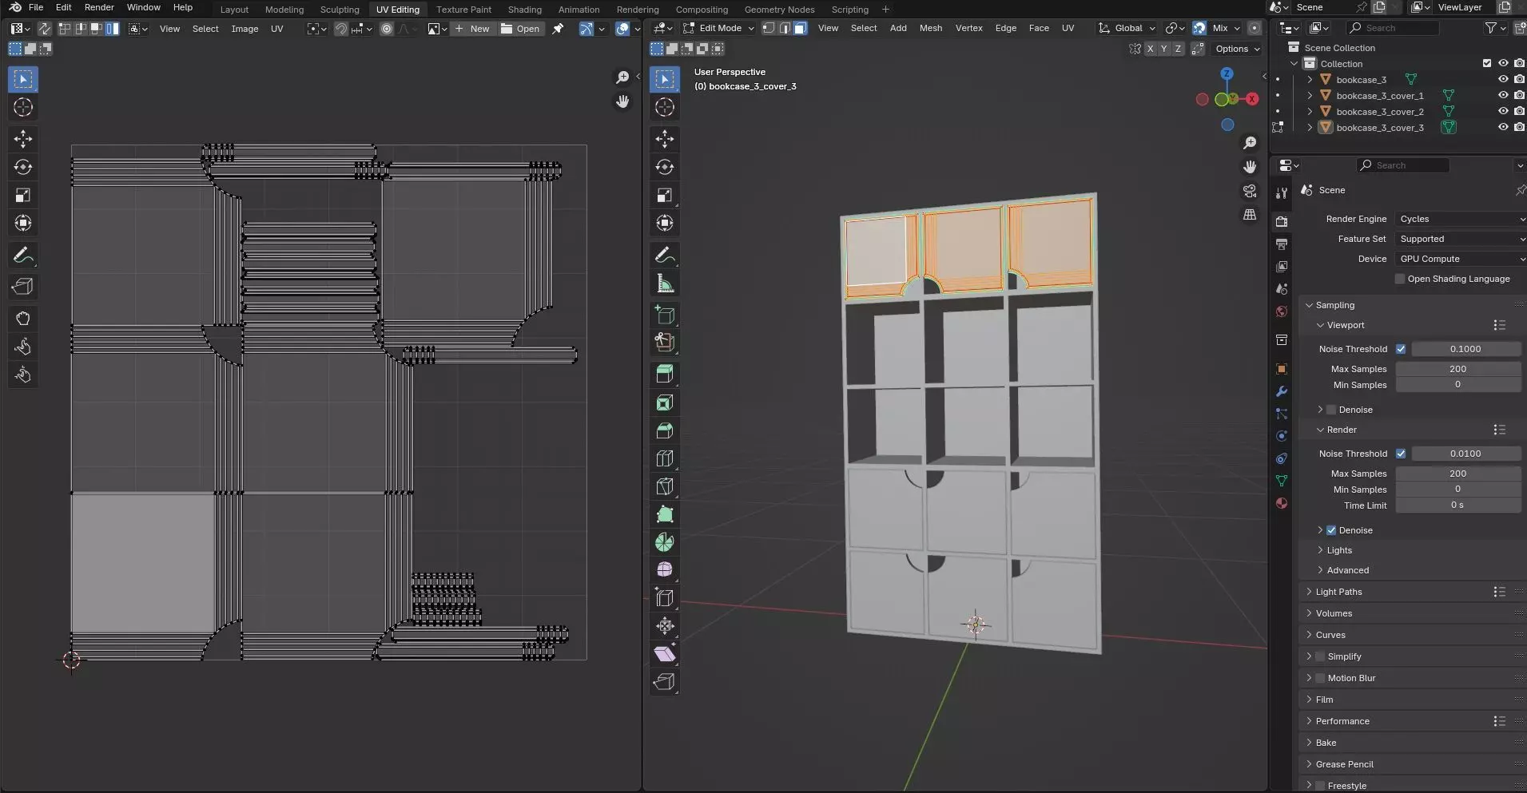Click New image button

[x=472, y=29]
